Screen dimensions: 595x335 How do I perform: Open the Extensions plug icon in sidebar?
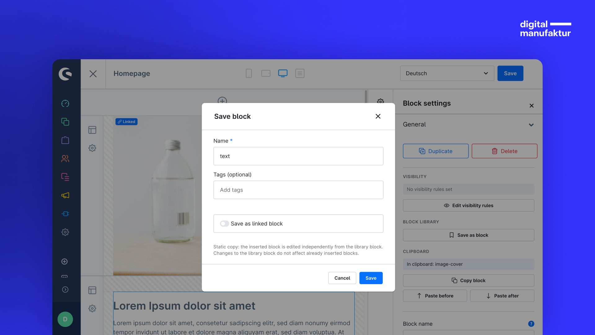[65, 214]
